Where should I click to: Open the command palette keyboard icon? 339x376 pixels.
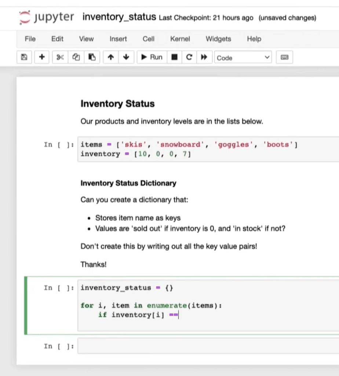(284, 57)
